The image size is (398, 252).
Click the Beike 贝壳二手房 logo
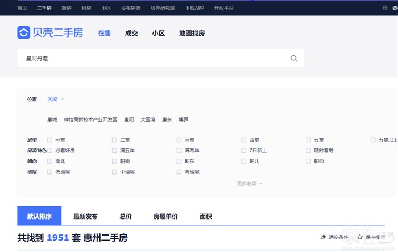click(50, 33)
